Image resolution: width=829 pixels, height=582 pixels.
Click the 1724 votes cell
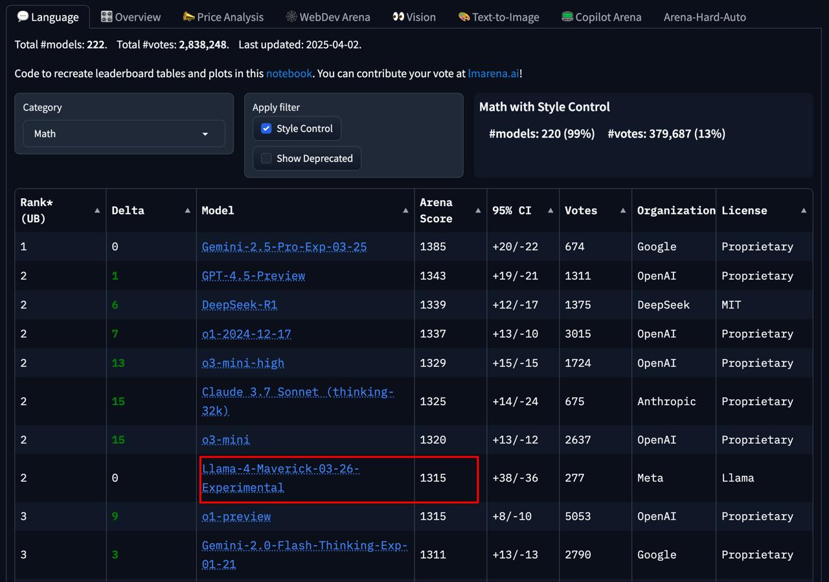tap(595, 363)
